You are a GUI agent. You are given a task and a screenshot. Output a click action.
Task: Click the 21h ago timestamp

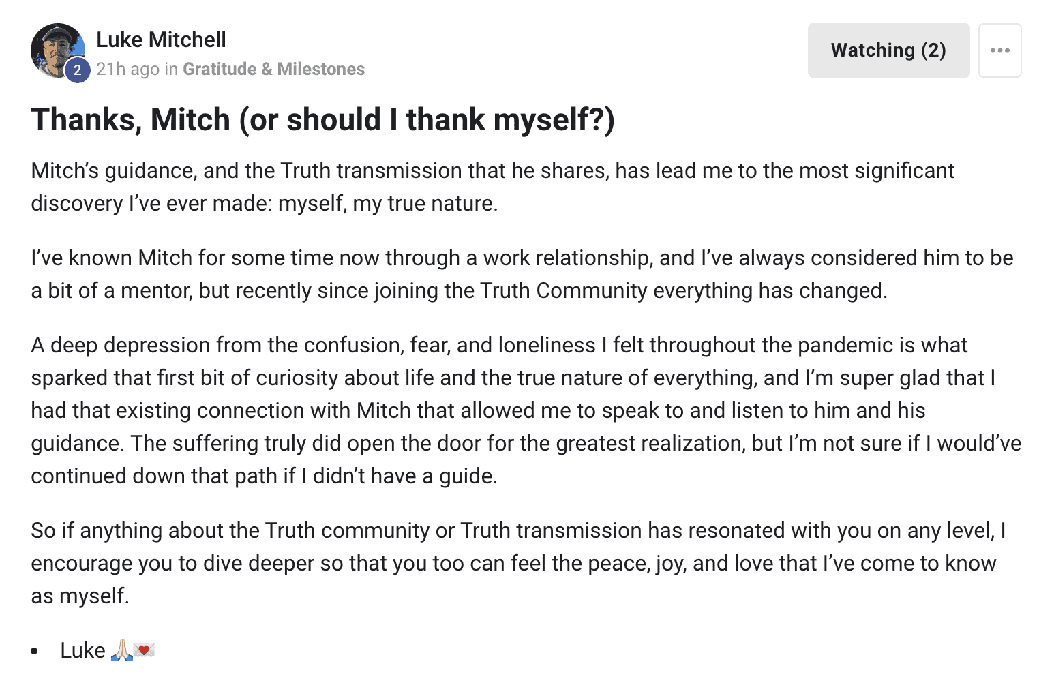pyautogui.click(x=127, y=69)
